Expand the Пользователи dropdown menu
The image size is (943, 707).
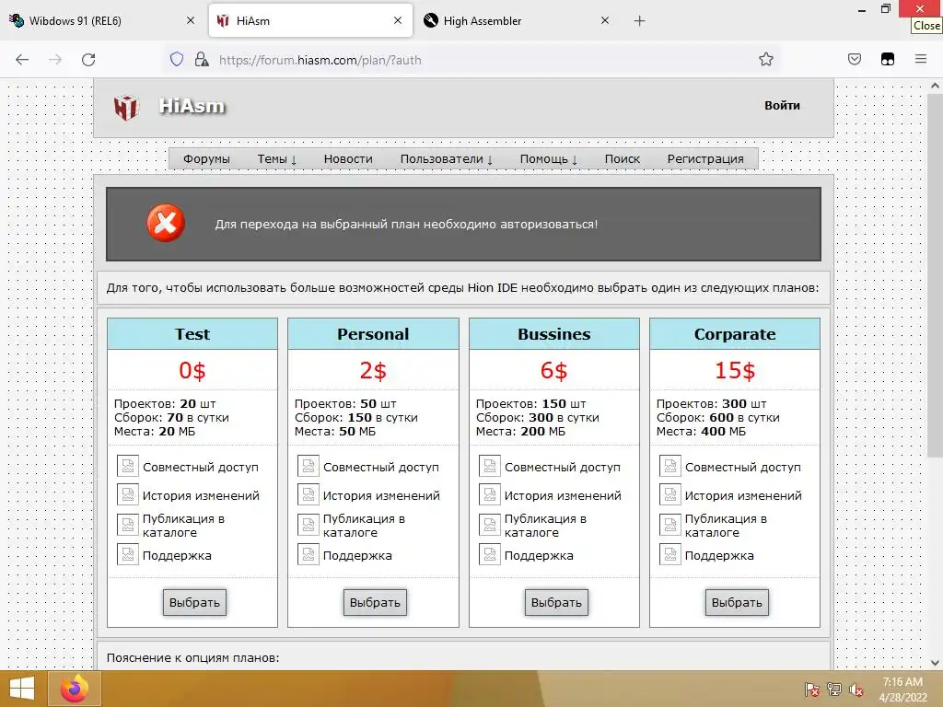point(447,158)
